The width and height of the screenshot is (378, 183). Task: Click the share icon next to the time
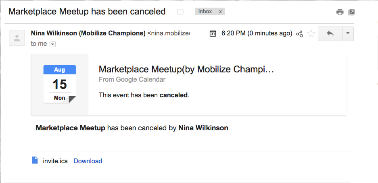point(299,34)
